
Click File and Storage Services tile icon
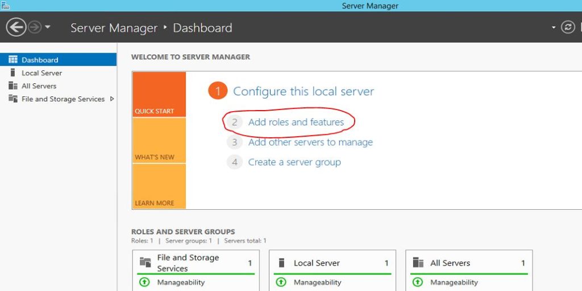coord(145,263)
